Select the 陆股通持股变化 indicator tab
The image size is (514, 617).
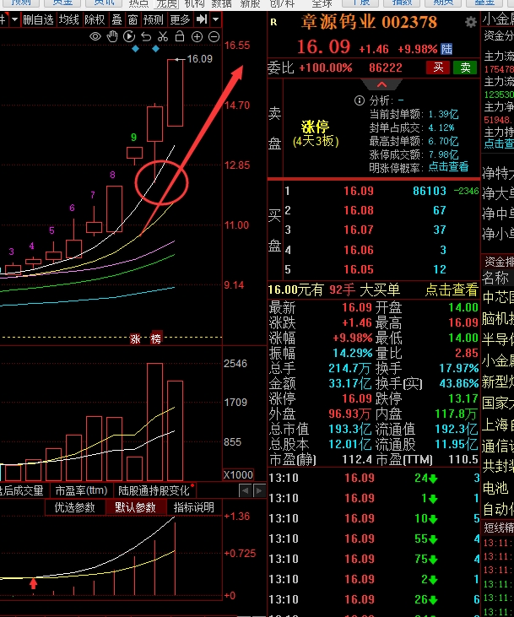pos(154,490)
